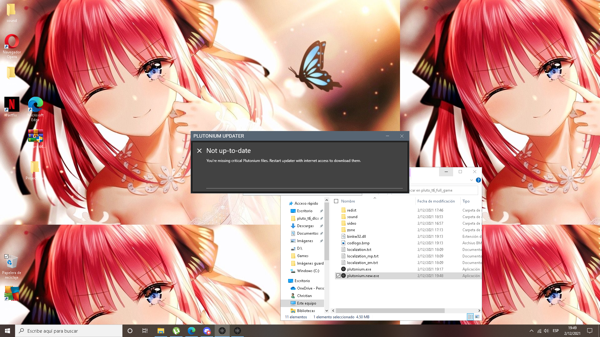Tick the select-all checkbox beside Nombre
This screenshot has height=337, width=600.
coord(336,201)
